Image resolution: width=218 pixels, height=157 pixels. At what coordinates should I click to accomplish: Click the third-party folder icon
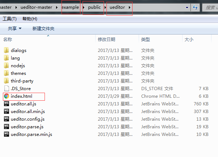[6, 81]
